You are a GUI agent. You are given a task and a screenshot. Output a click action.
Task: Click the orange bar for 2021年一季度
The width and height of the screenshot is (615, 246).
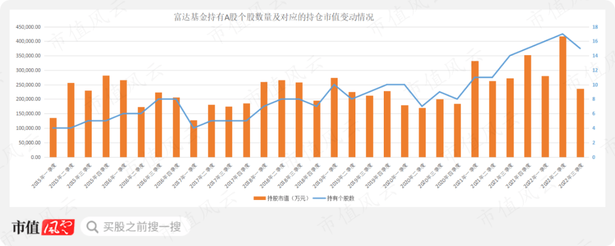click(x=475, y=109)
